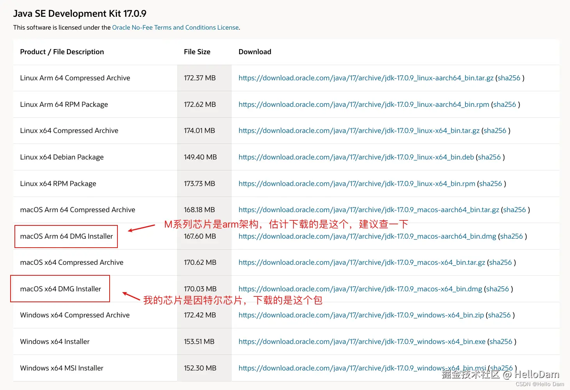The height and width of the screenshot is (390, 570).
Task: Click the 'Download' column header
Action: (255, 52)
